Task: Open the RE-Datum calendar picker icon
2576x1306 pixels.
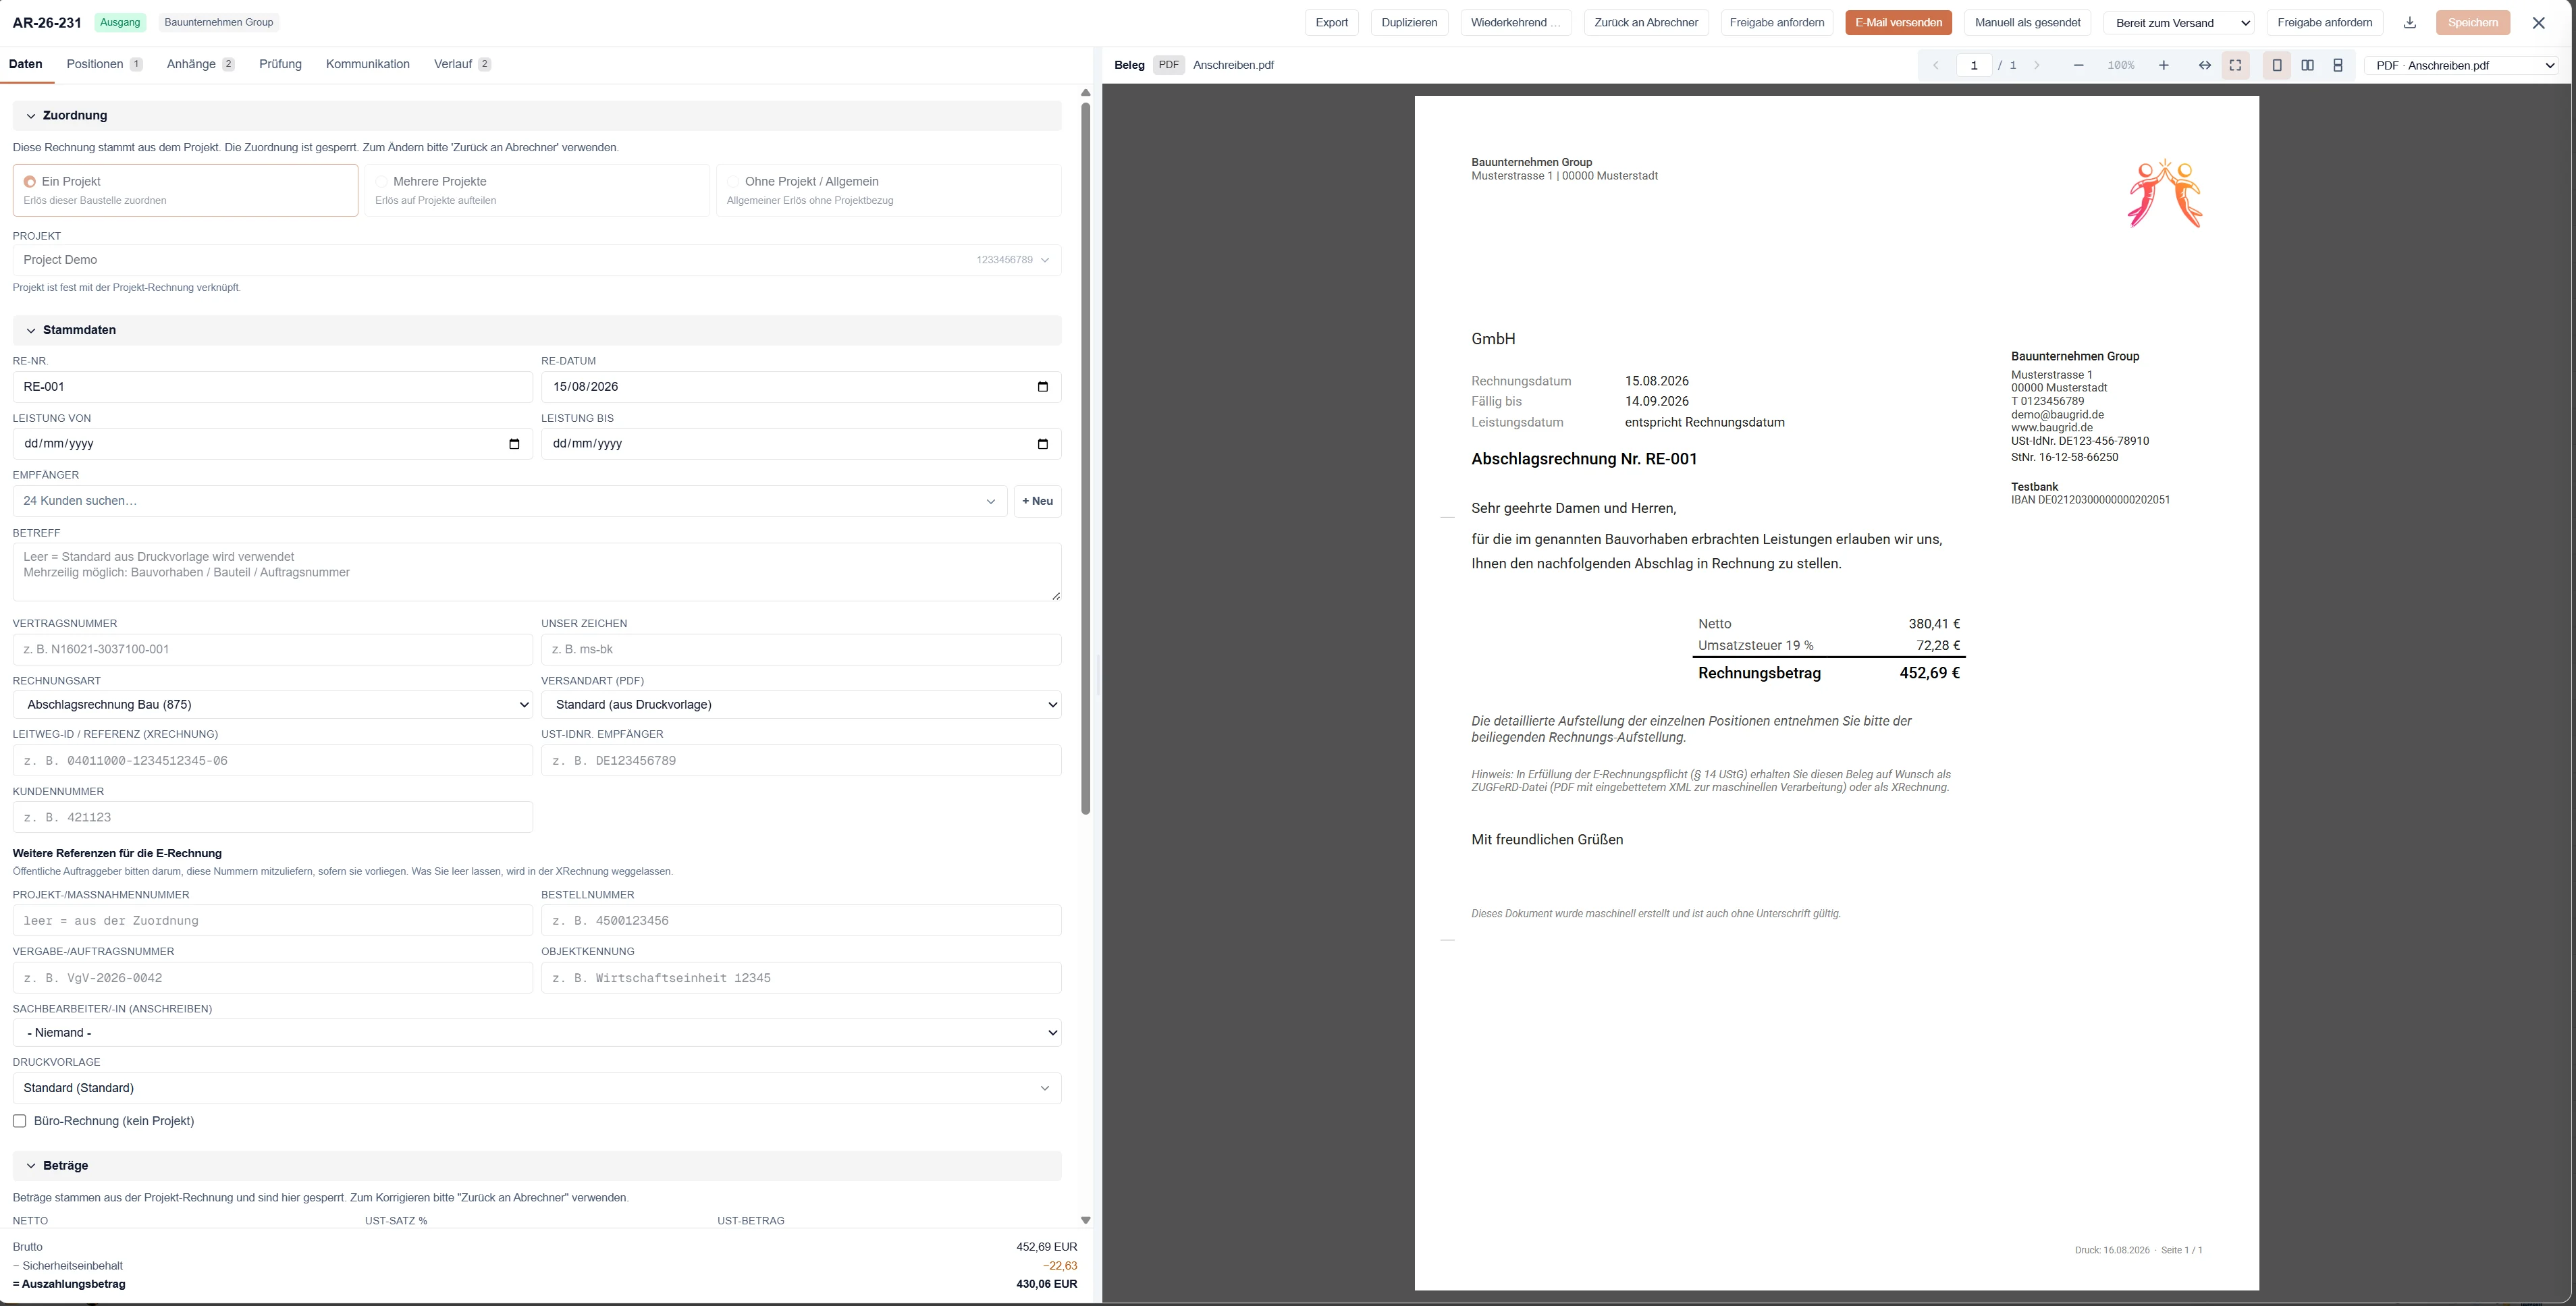Action: 1043,387
